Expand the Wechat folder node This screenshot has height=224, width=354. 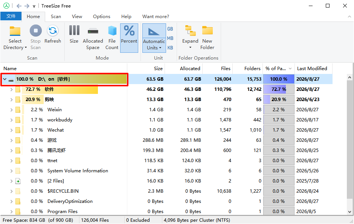tap(12, 130)
